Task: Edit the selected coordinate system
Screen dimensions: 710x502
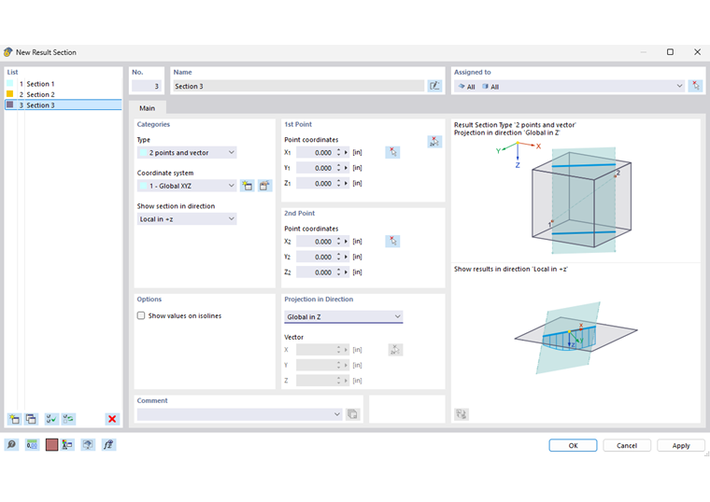Action: coord(265,186)
